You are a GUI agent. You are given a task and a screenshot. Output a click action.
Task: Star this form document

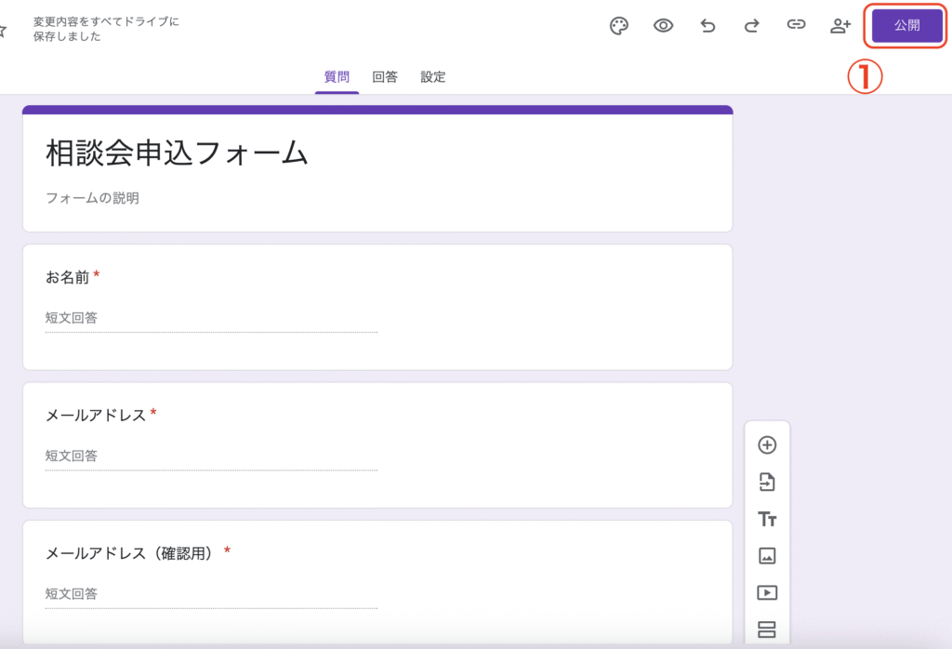pos(3,31)
